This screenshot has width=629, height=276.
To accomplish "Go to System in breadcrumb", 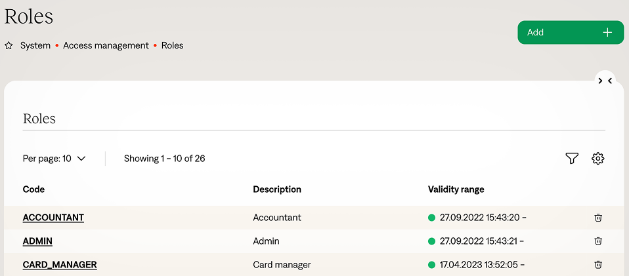I will tap(35, 46).
